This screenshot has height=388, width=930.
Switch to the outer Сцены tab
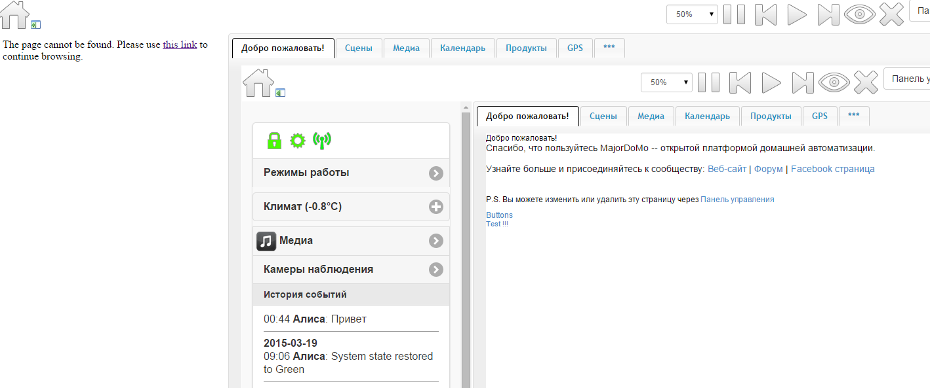click(x=358, y=48)
